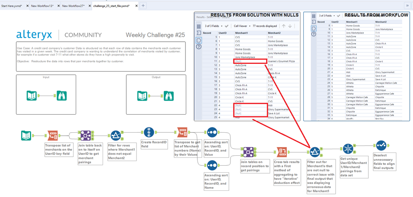Viewport: 413px width, 197px height.
Task: Click the sigma messages icon in the nulls results panel
Action: click(199, 33)
